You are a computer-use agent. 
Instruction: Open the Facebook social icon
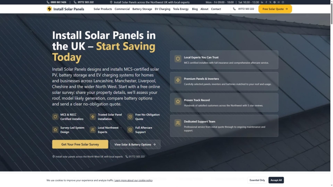tap(266, 2)
